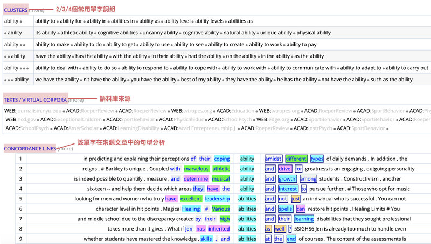This screenshot has height=244, width=431.
Task: Open the WEB:journalism.nyu.edu source
Action: pyautogui.click(x=32, y=111)
